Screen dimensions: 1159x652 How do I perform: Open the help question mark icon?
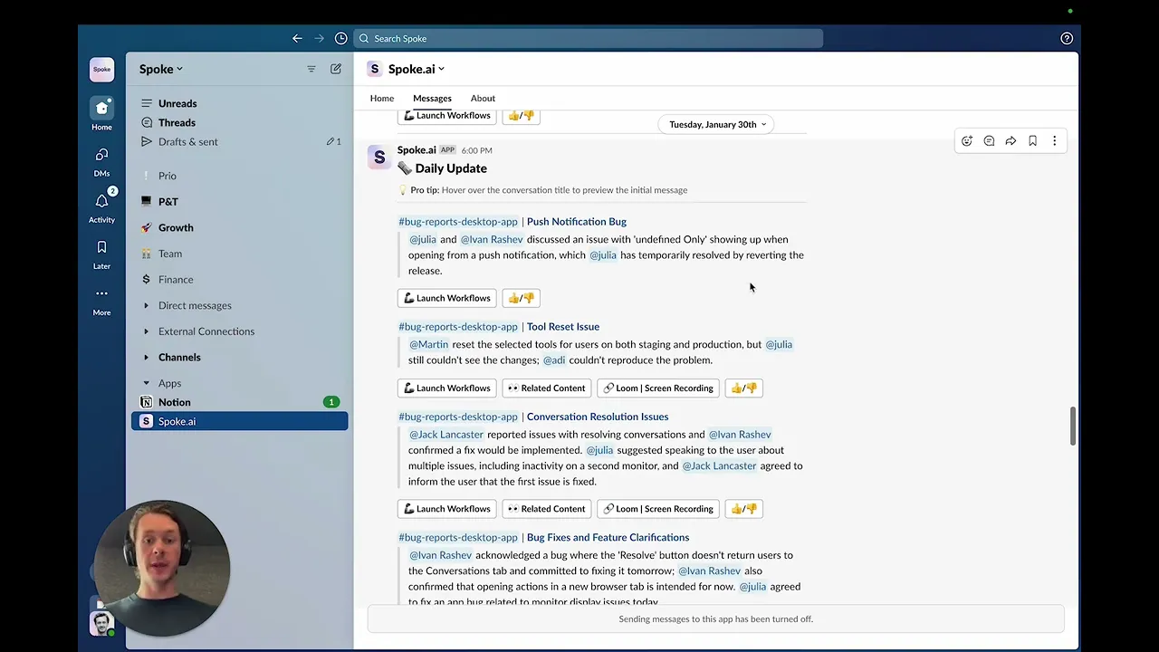1067,38
